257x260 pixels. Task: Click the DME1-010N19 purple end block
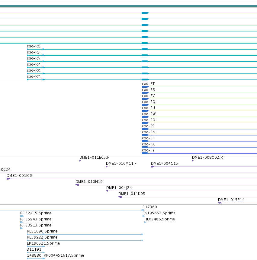pos(77,185)
